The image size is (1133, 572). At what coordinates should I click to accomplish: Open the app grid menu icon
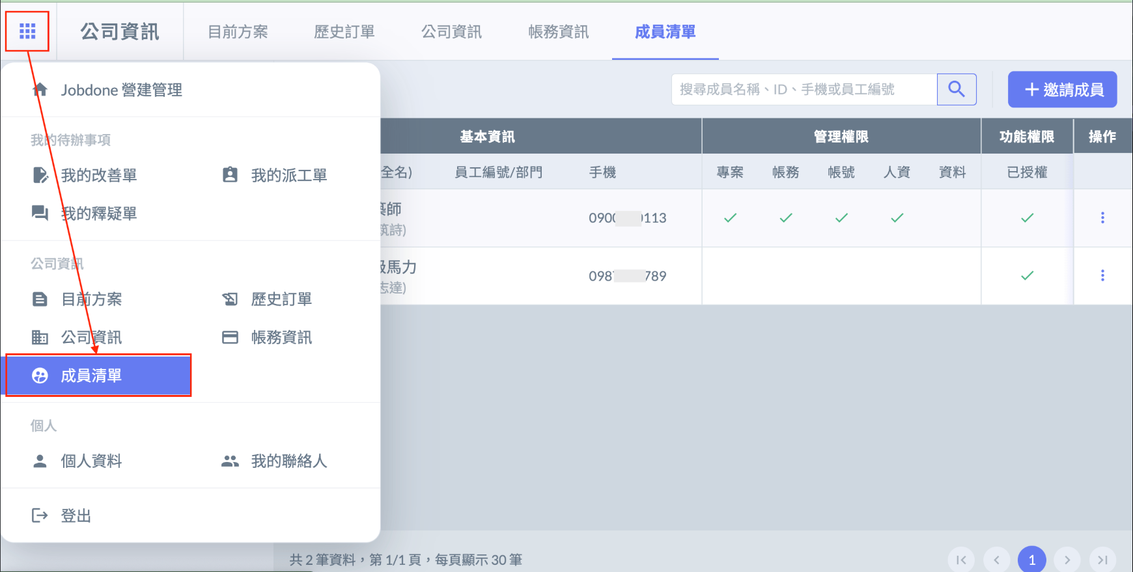point(27,31)
